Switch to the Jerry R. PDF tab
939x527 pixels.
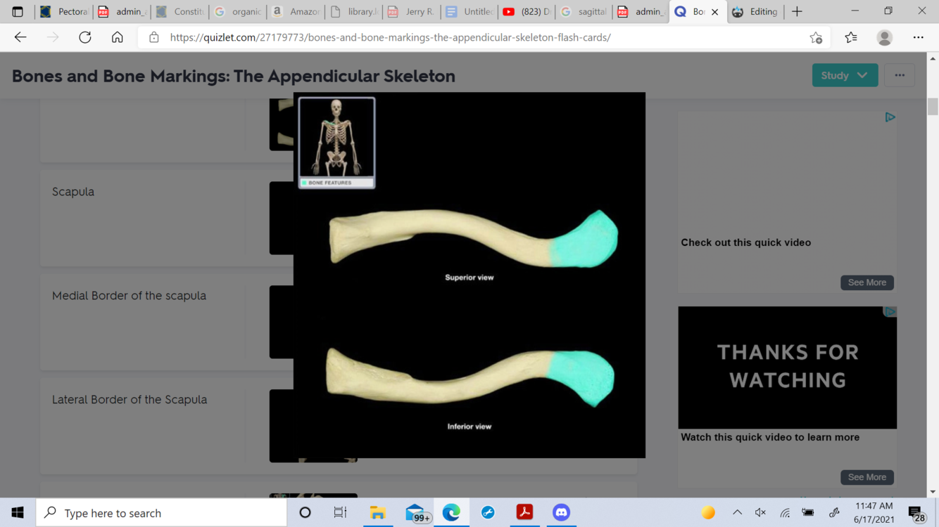point(412,11)
